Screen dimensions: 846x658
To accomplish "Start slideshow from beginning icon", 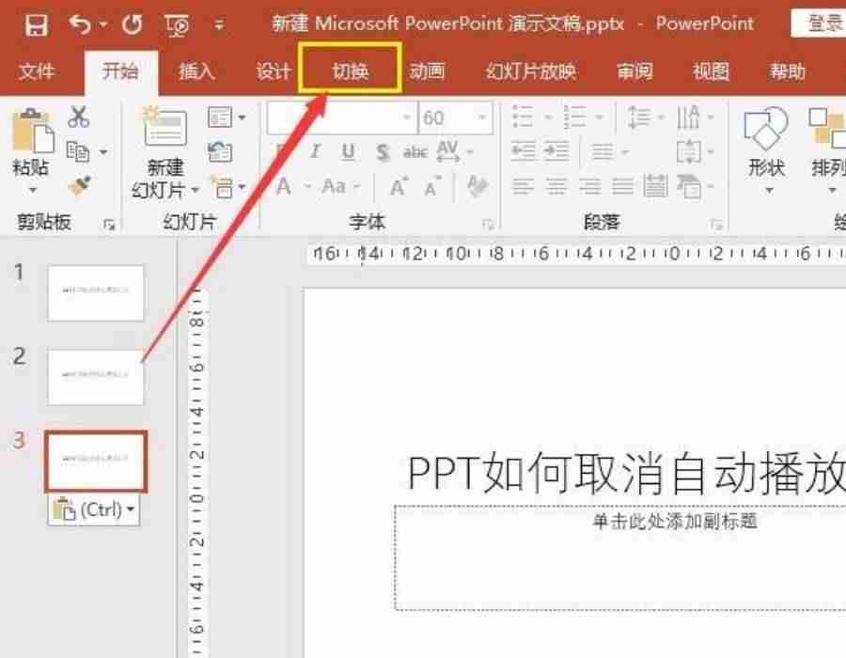I will click(177, 24).
